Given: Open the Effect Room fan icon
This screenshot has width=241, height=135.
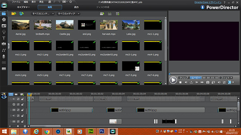Looking at the screenshot, I should pos(4,20).
